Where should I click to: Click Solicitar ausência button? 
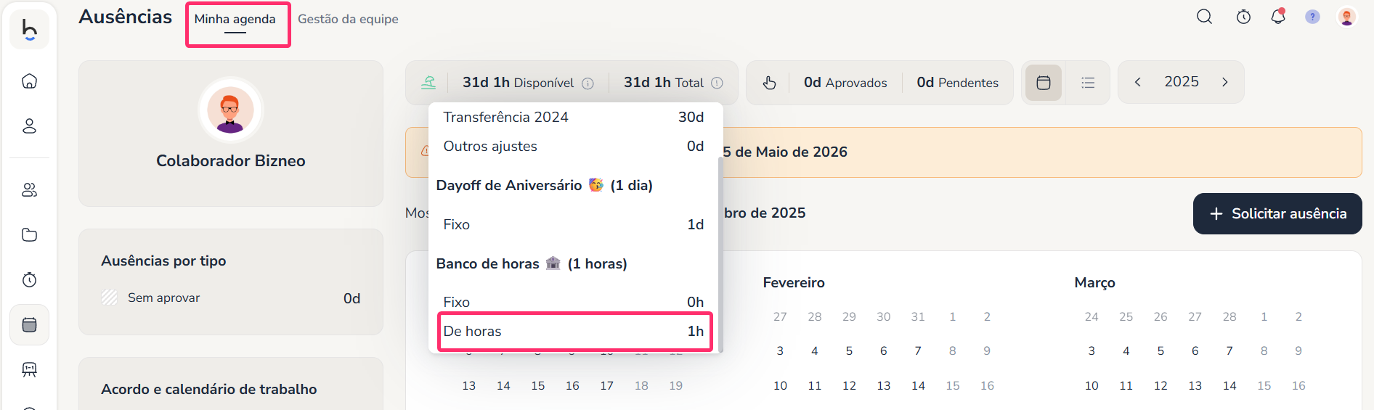[x=1277, y=213]
